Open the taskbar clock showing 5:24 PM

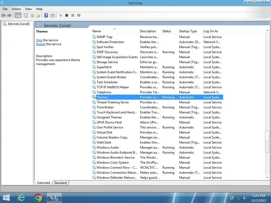point(259,198)
